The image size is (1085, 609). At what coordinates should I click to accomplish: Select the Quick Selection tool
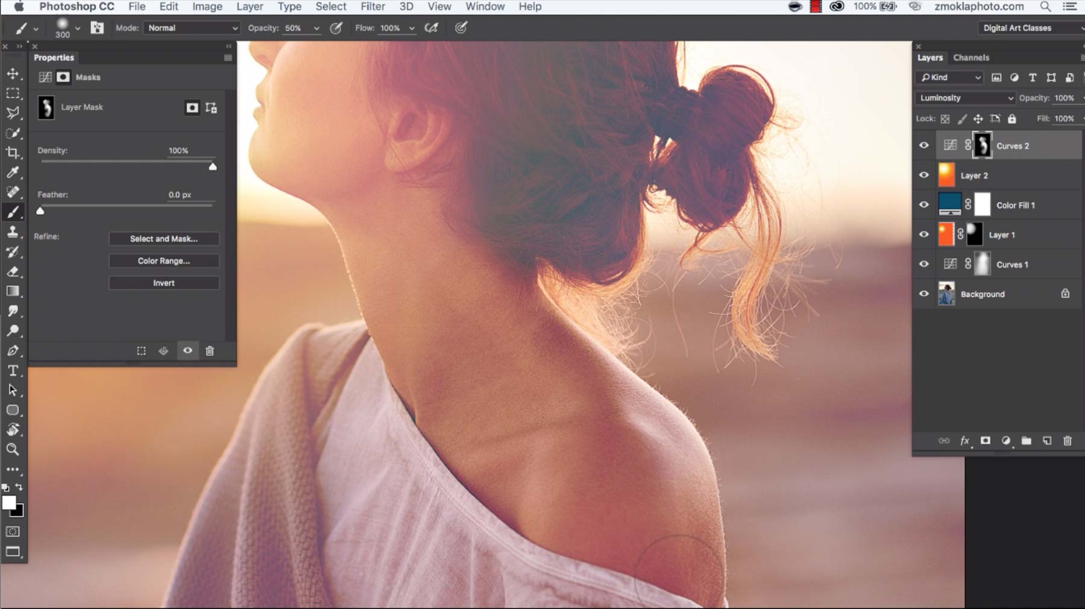click(13, 133)
